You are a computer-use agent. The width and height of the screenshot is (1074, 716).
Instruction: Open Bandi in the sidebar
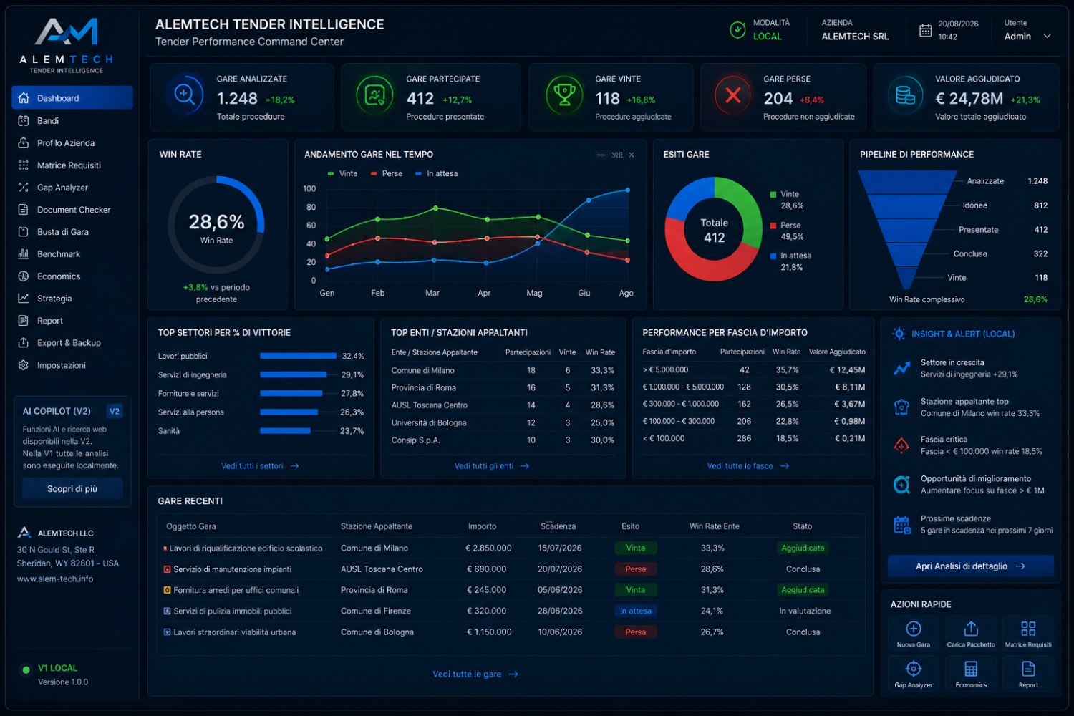coord(72,120)
